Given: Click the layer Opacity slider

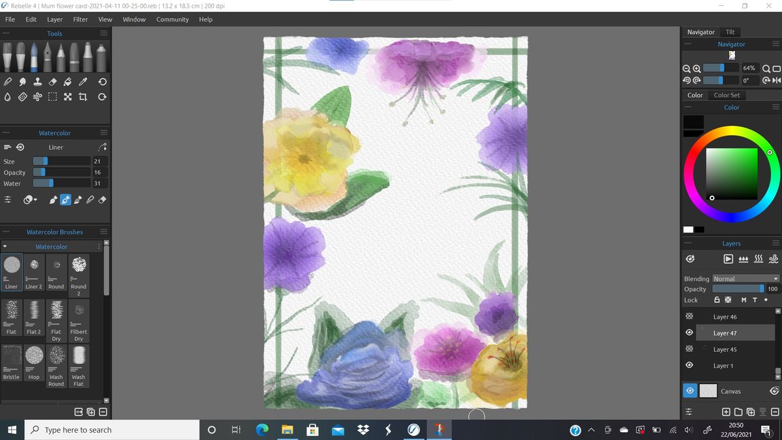Looking at the screenshot, I should click(x=738, y=289).
